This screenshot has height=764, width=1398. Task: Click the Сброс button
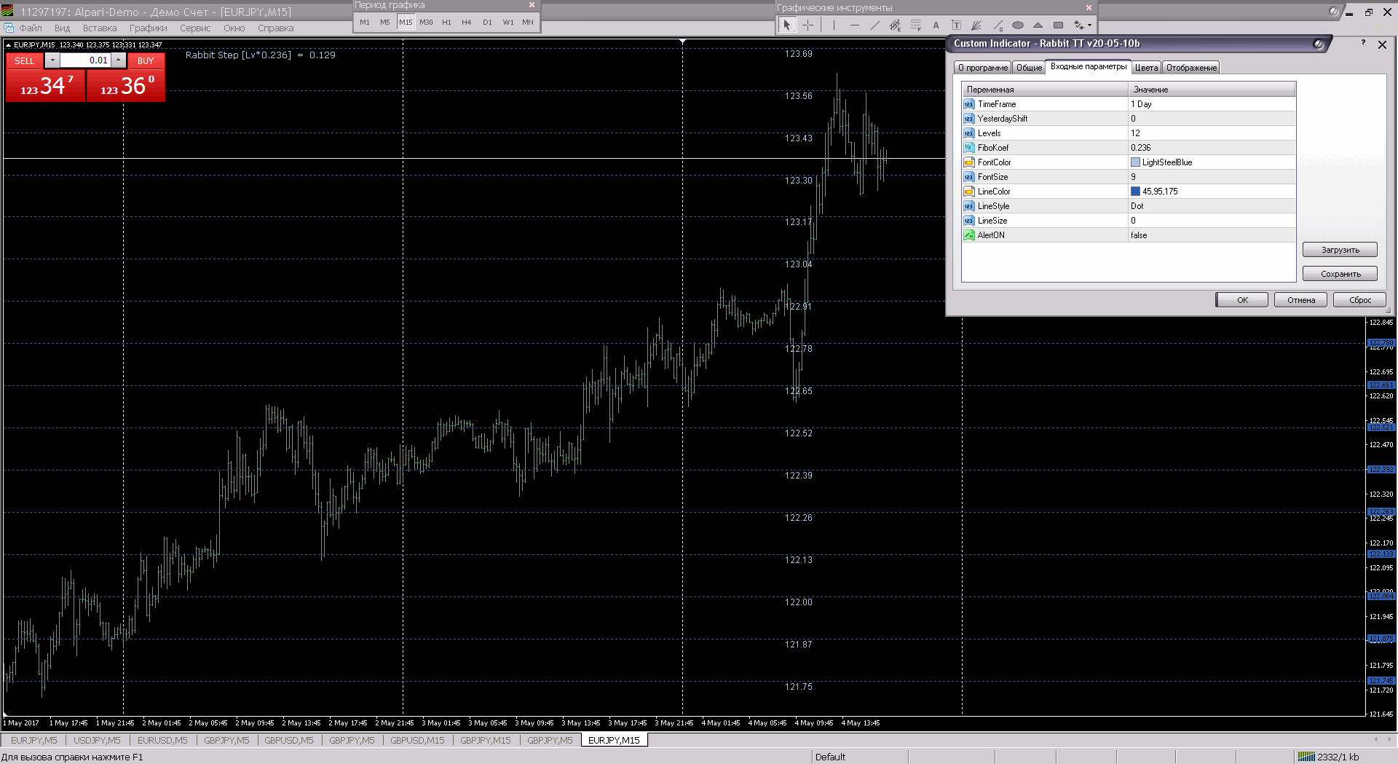[x=1359, y=300]
